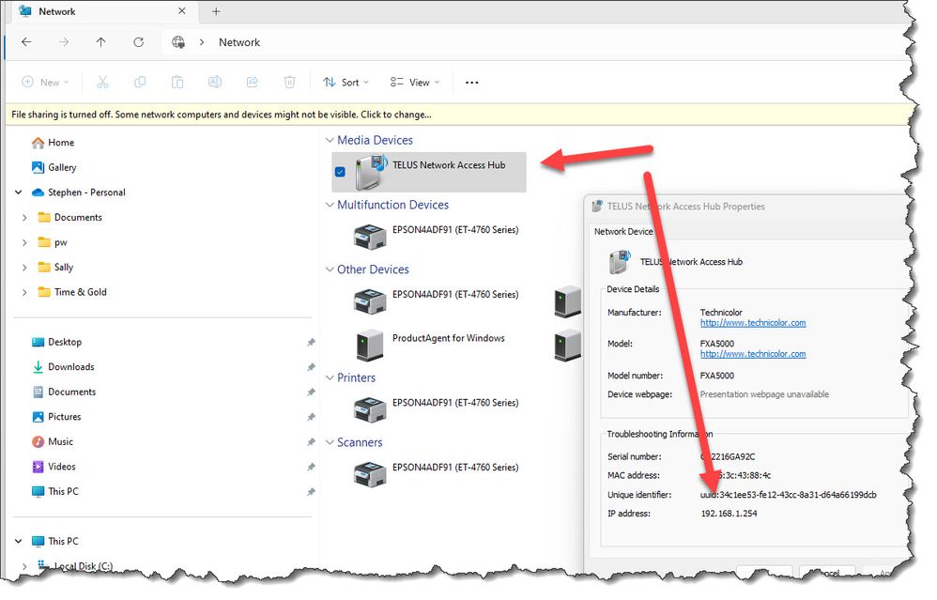Click the Network address bar breadcrumb
The width and height of the screenshot is (937, 600).
(x=239, y=42)
